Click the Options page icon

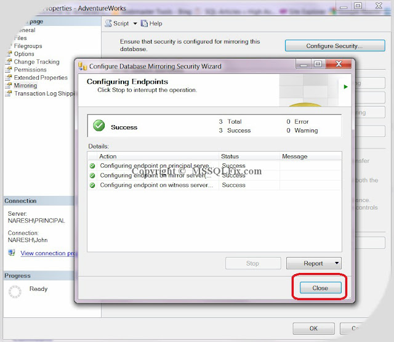tap(9, 54)
